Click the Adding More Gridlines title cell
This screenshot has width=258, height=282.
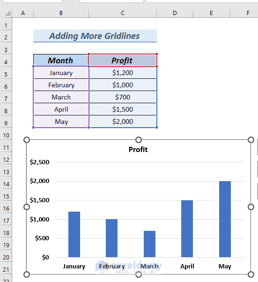coord(95,36)
